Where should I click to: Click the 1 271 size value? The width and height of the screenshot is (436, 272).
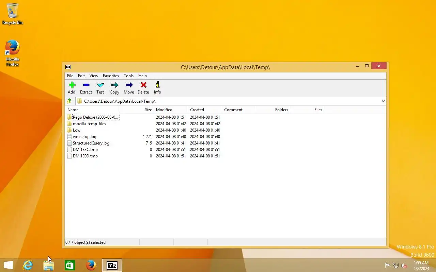147,137
